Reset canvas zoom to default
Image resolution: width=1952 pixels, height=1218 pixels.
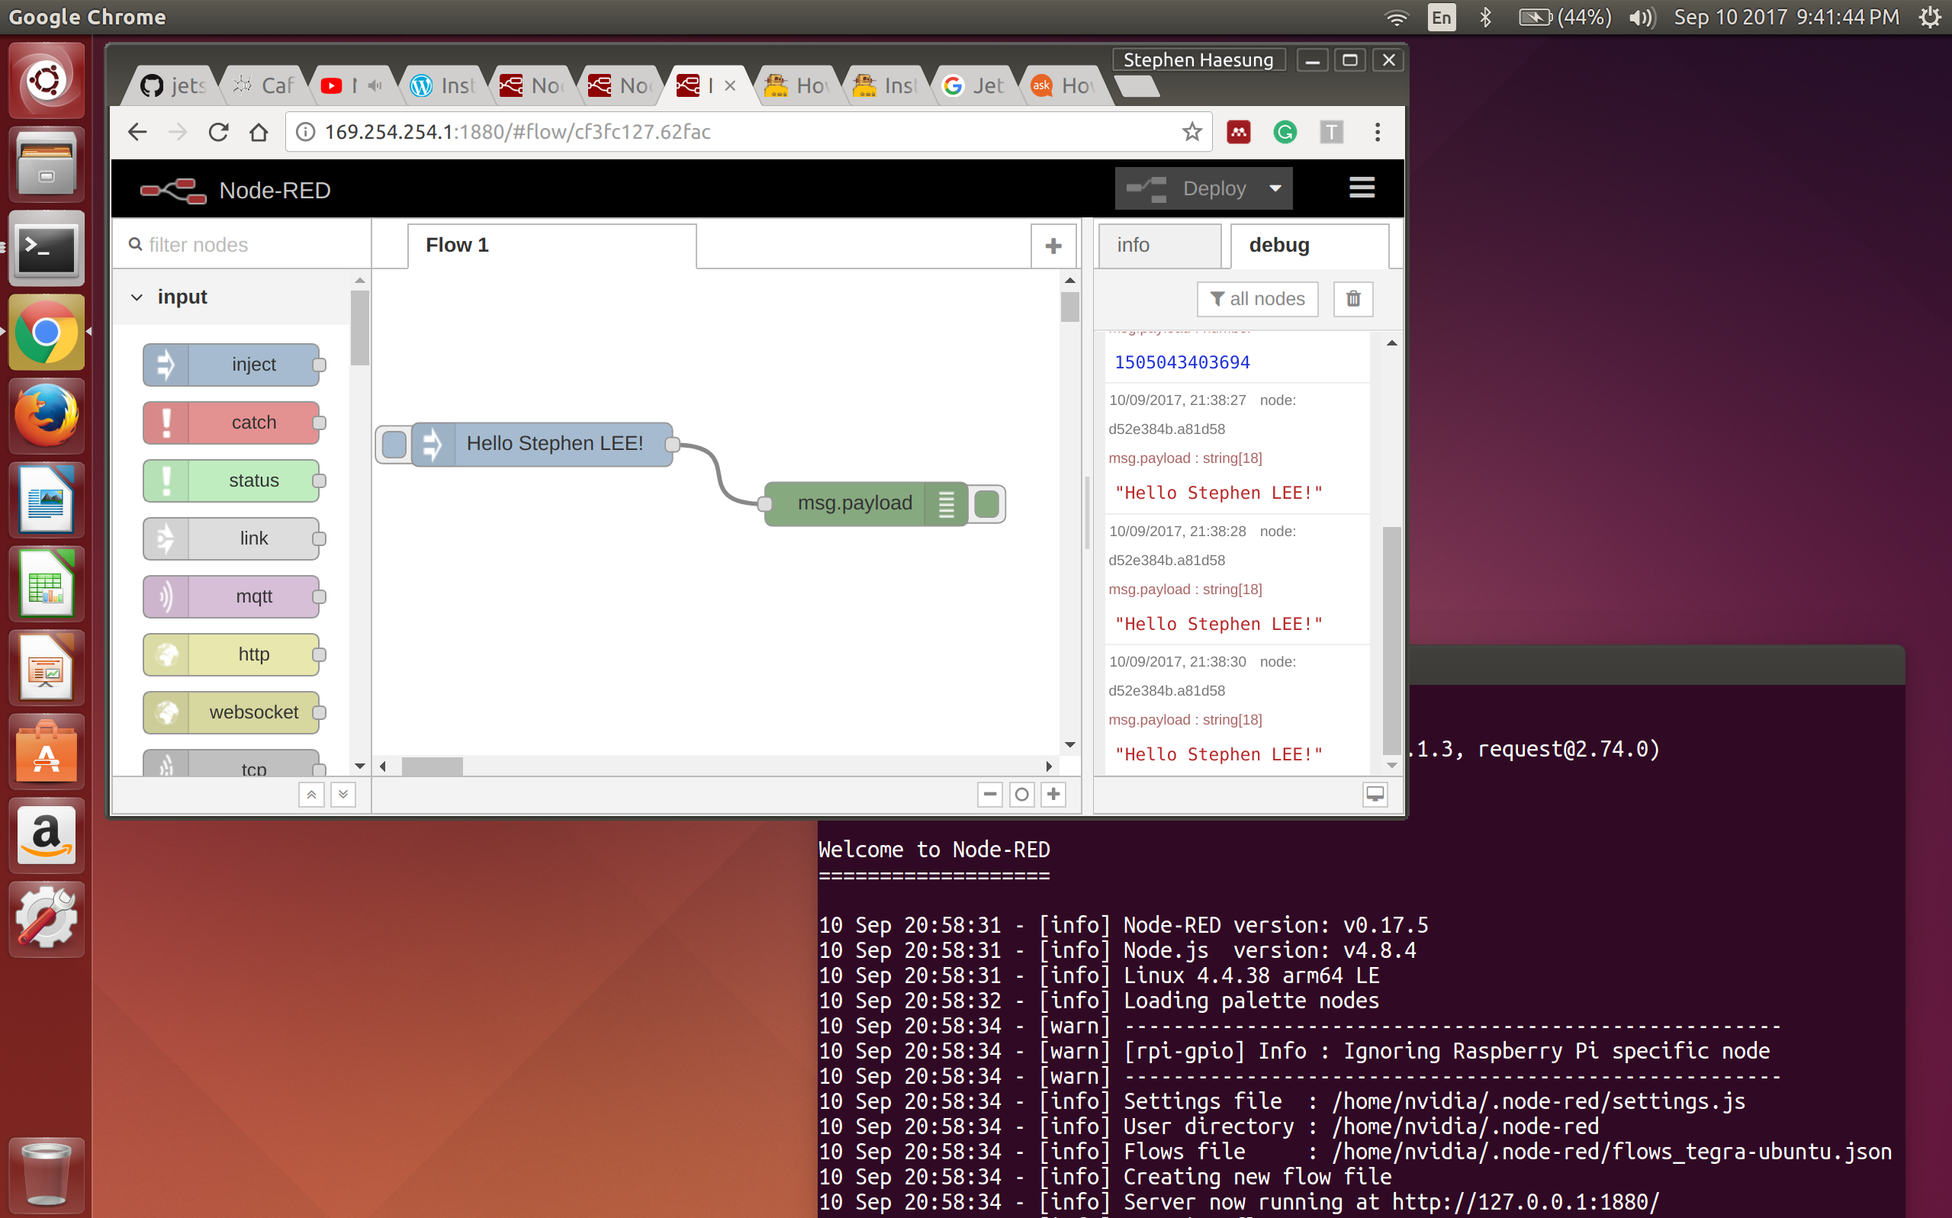click(x=1021, y=794)
